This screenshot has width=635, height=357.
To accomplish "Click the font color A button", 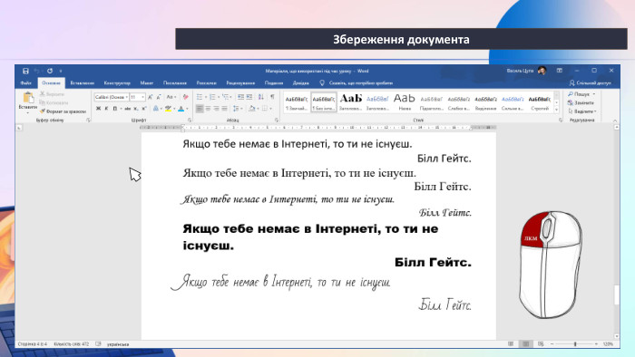I will click(181, 109).
